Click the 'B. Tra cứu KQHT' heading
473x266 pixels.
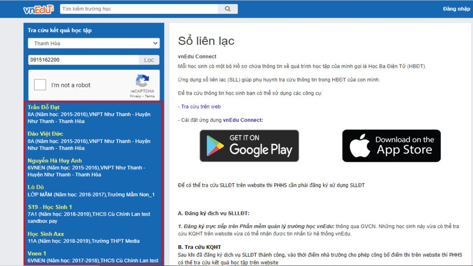[200, 247]
